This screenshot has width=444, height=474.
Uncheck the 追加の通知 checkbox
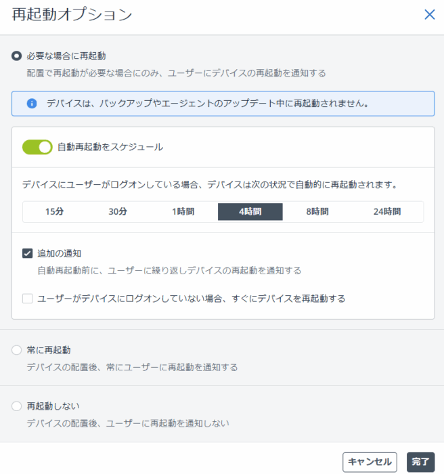[28, 253]
